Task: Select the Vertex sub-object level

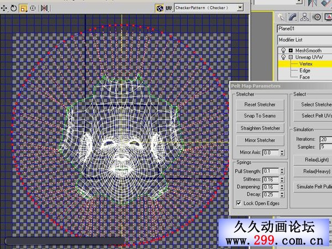Action: pyautogui.click(x=306, y=64)
